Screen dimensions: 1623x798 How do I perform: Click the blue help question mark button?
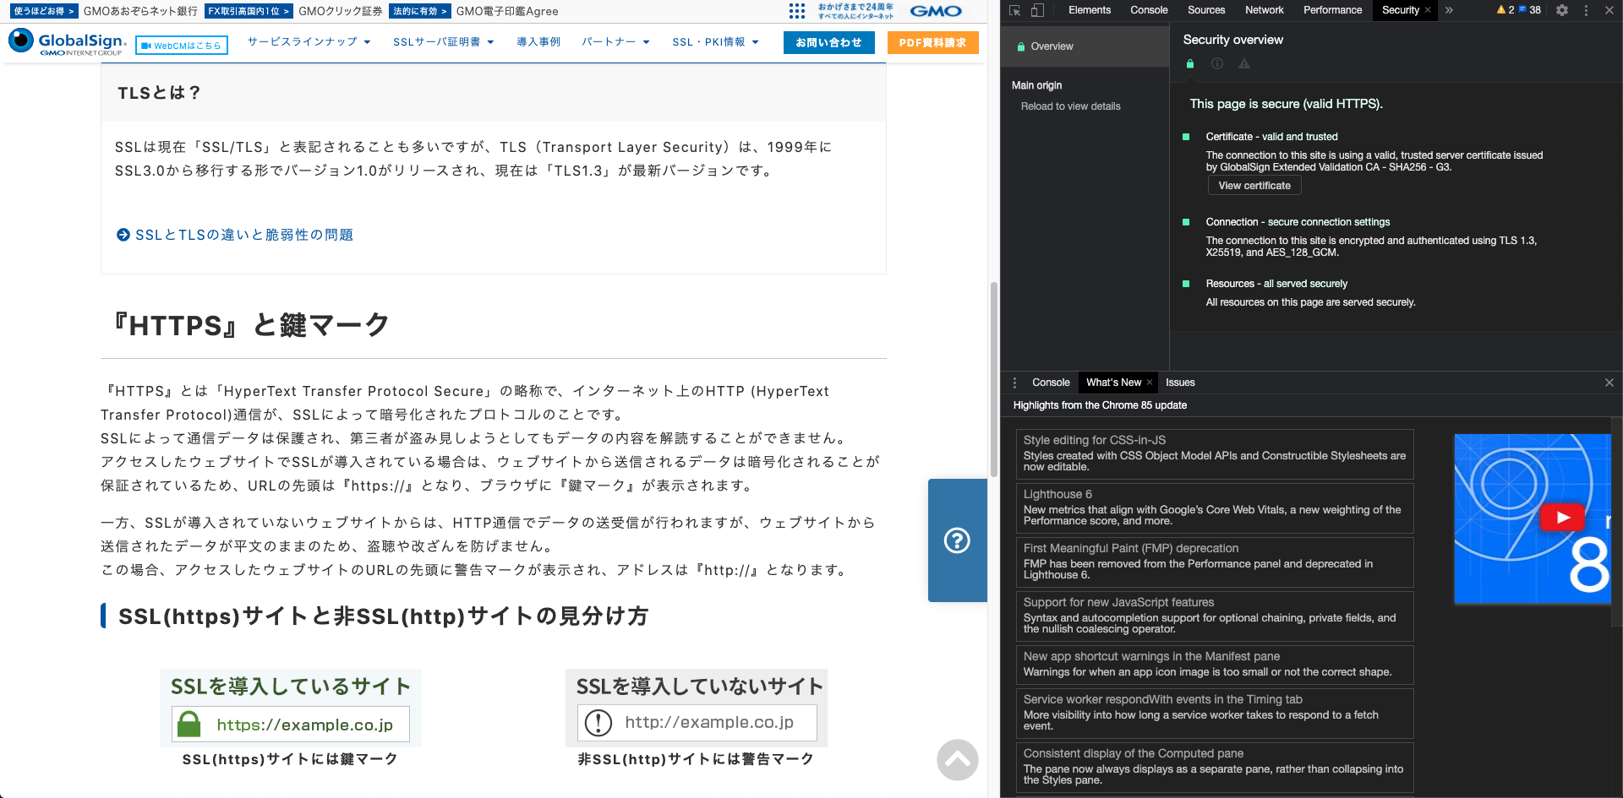957,540
